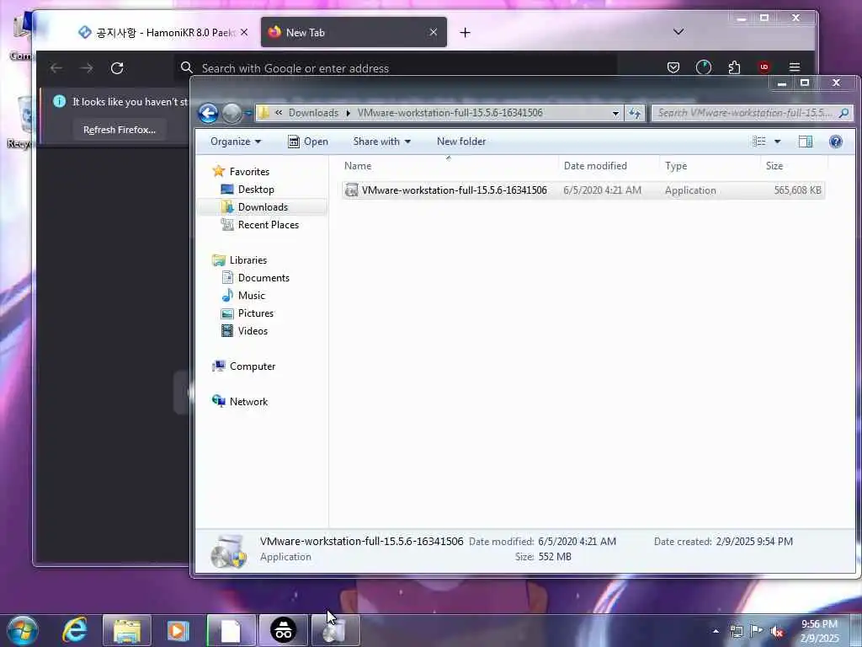Viewport: 862px width, 647px height.
Task: Open Windows Explorer taskbar icon
Action: click(x=127, y=630)
